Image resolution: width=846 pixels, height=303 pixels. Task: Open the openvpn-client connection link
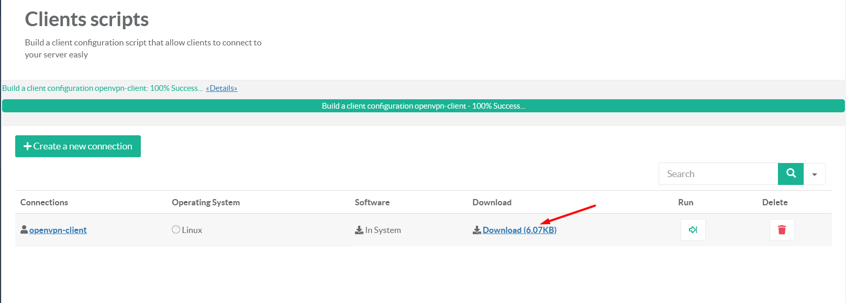click(58, 230)
